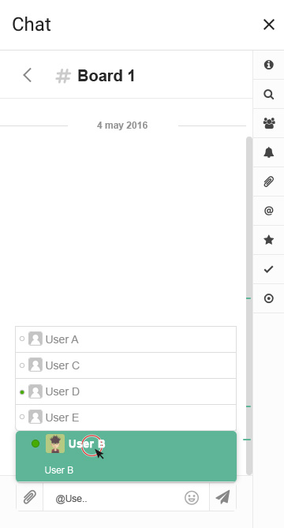284x528 pixels.
Task: Select User C from mention list
Action: click(126, 365)
